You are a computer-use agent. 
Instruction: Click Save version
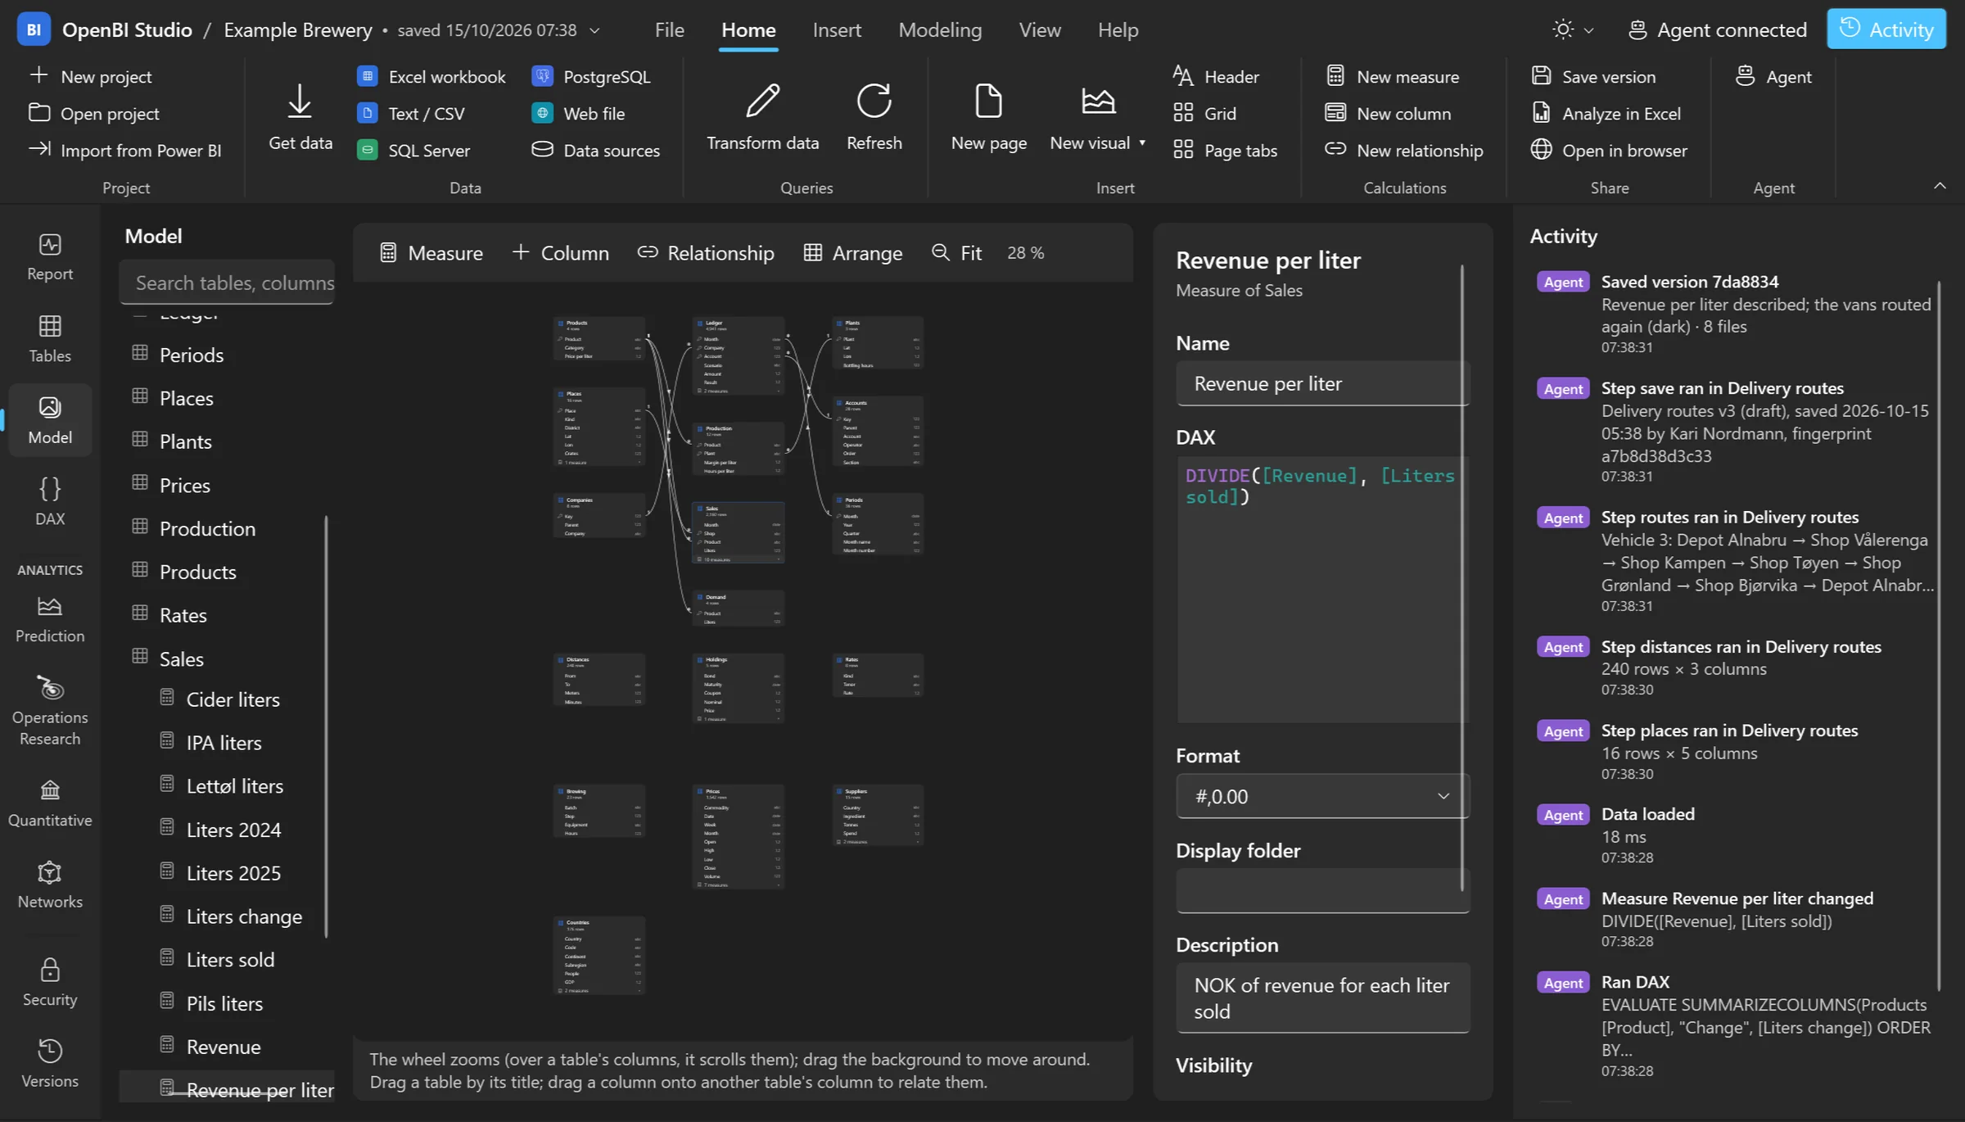(x=1593, y=76)
